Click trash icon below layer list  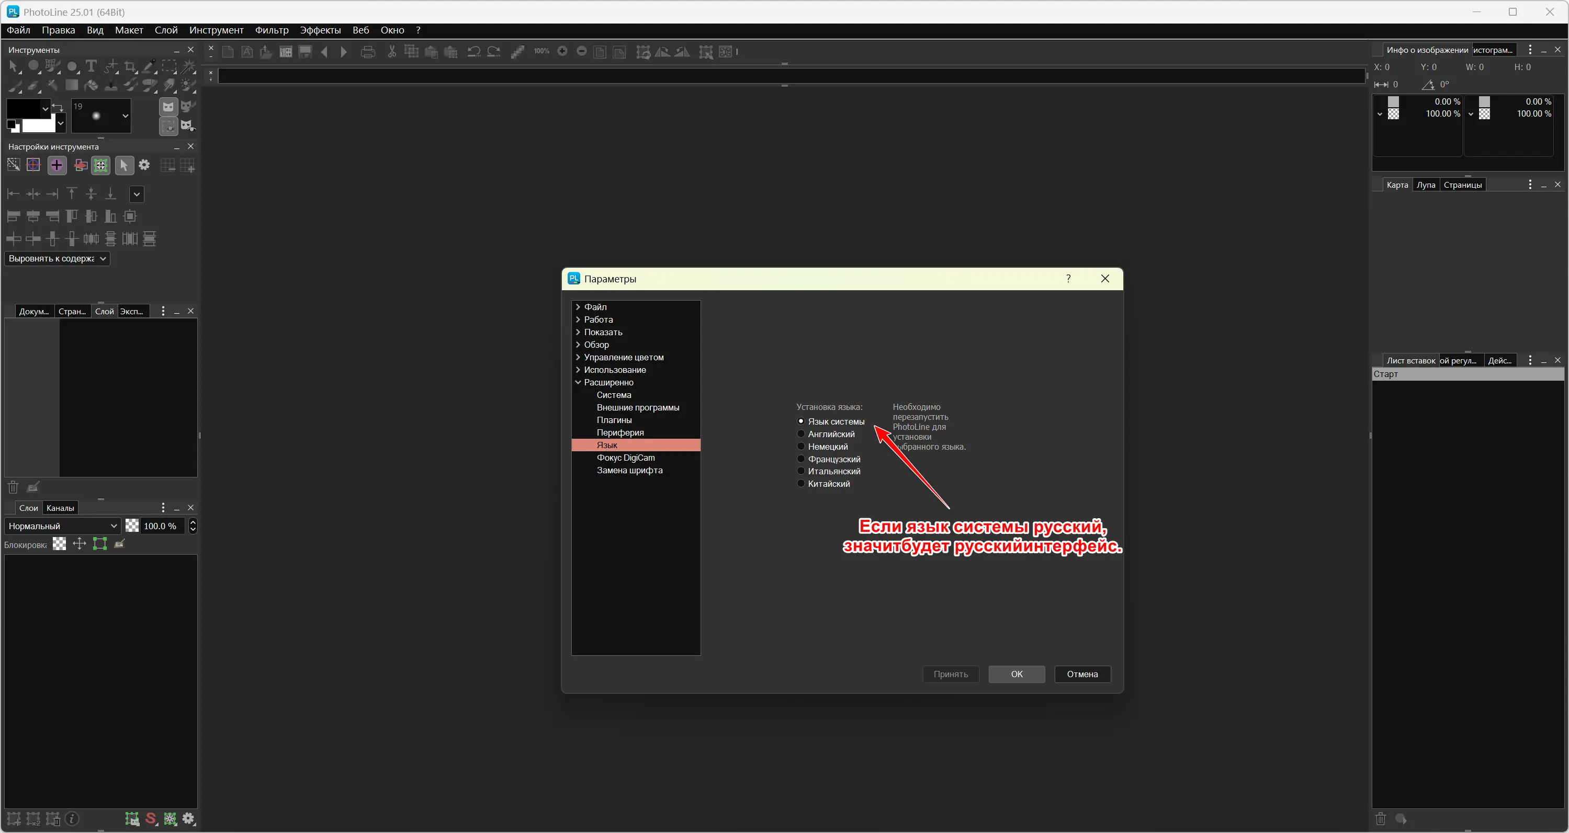(x=13, y=487)
